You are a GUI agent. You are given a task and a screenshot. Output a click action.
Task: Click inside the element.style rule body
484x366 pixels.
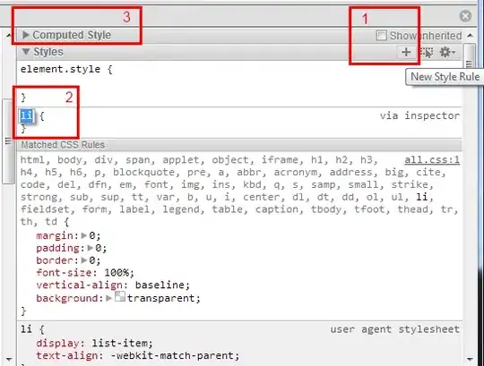click(239, 83)
